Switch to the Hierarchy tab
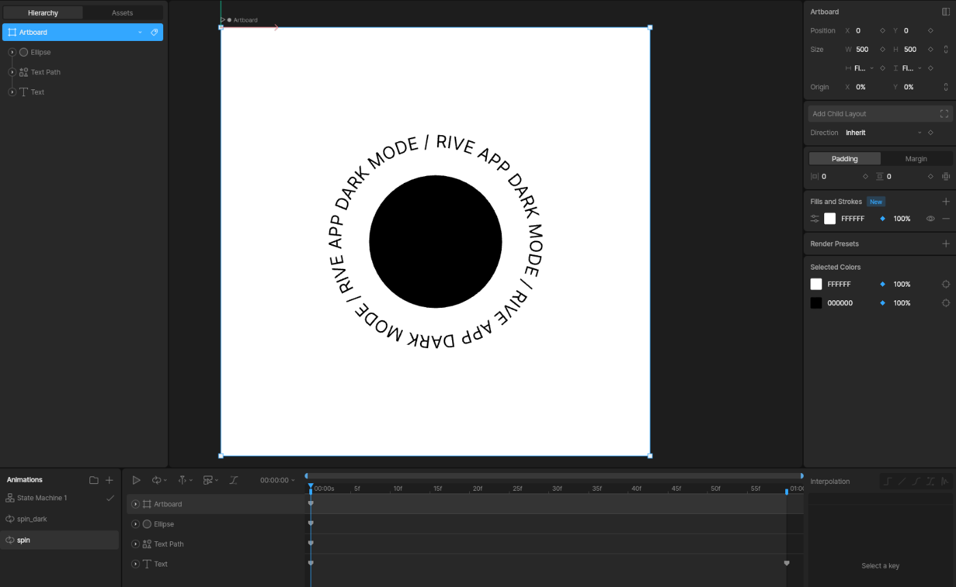The image size is (956, 587). (43, 12)
